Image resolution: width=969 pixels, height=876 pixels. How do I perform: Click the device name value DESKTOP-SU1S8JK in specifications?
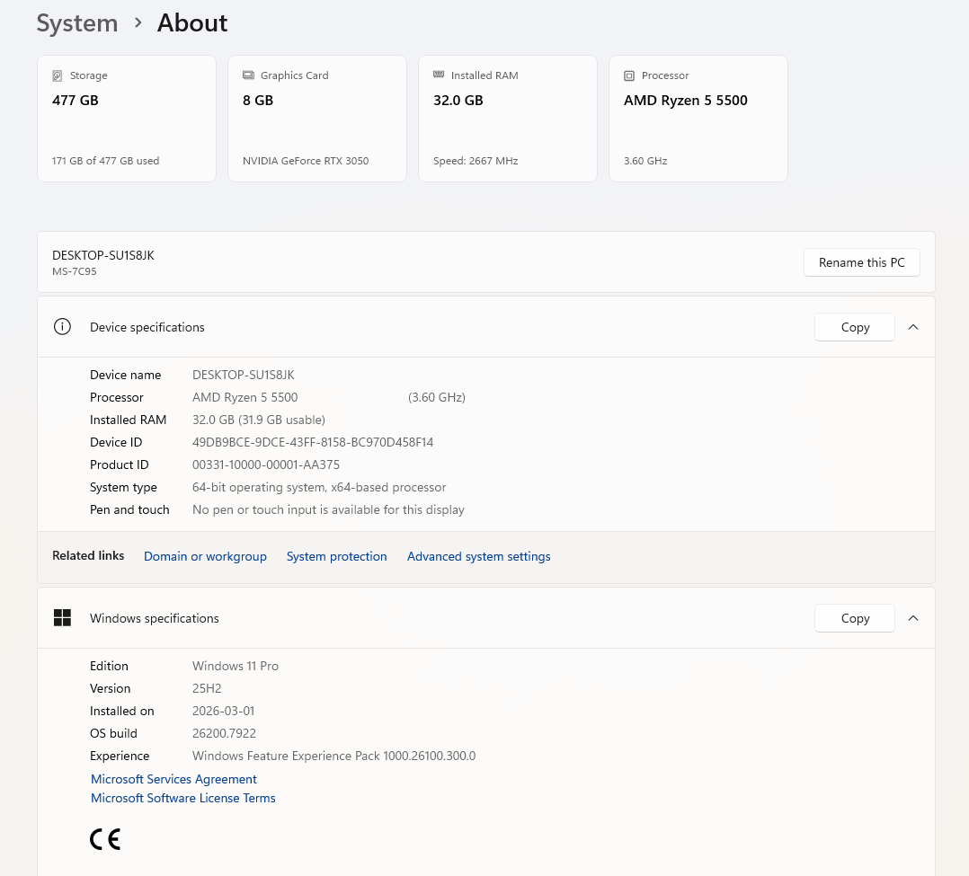click(244, 375)
